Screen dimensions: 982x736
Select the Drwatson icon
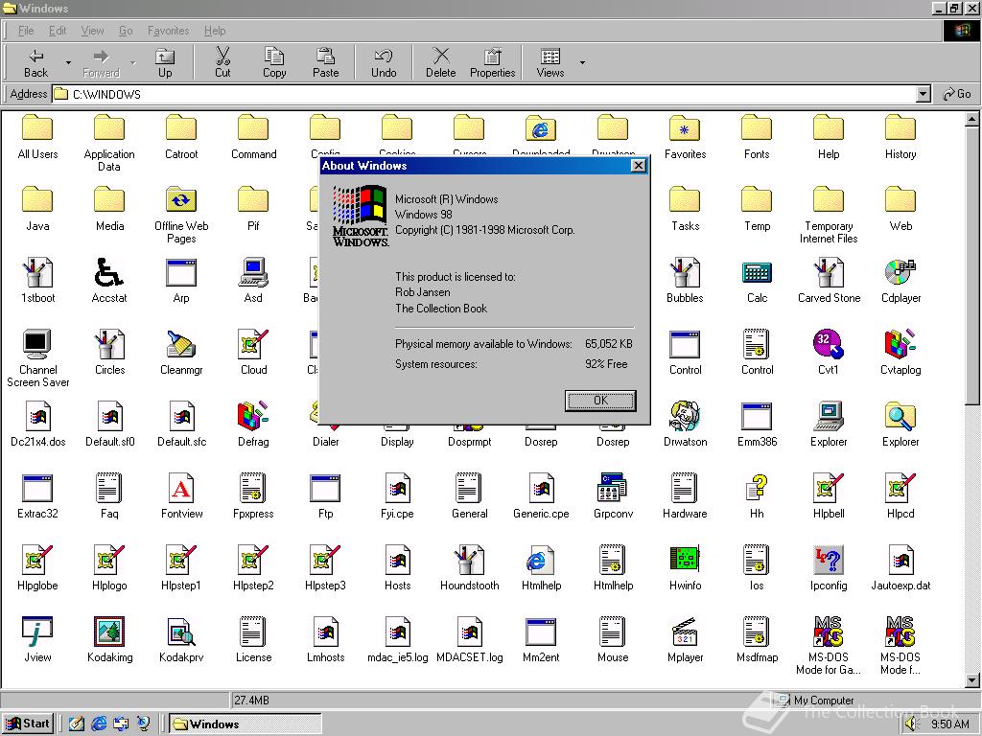click(x=685, y=416)
